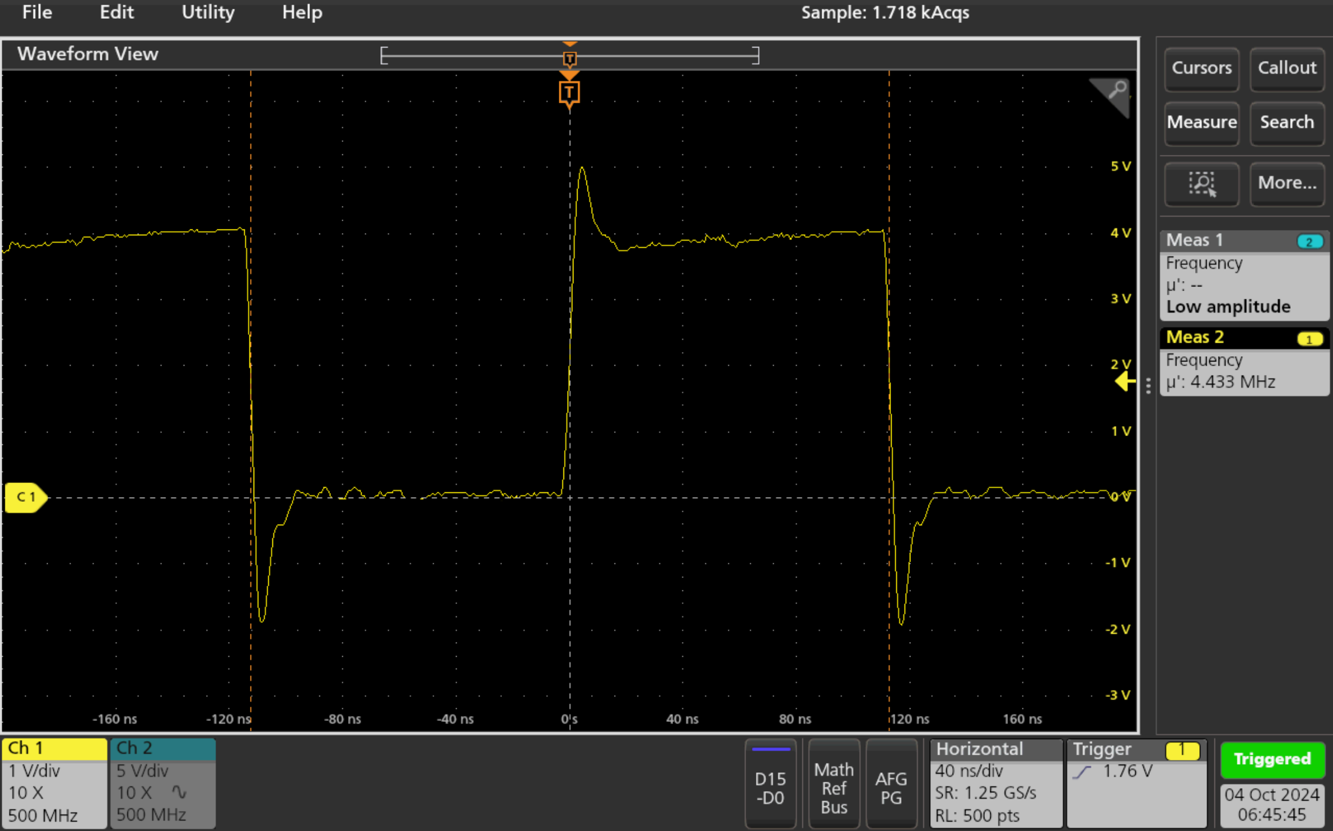
Task: Toggle the Ch 2 channel badge
Action: 163,782
